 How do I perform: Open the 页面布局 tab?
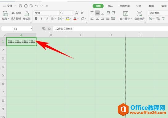(125, 6)
